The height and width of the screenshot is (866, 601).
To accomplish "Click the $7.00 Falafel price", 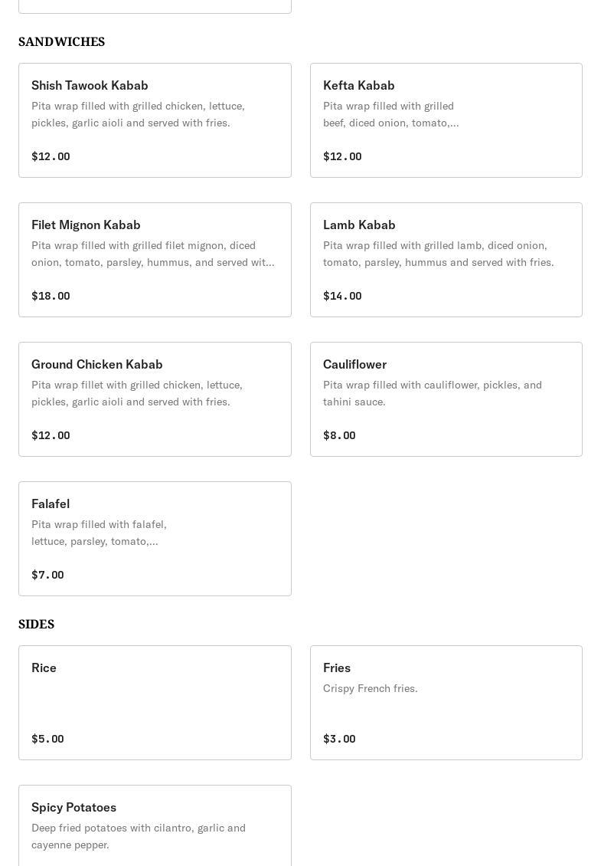I will 47,575.
